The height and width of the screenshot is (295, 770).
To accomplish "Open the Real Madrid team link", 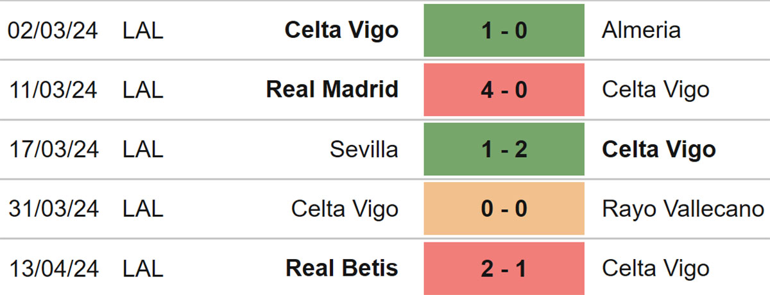I will (332, 90).
